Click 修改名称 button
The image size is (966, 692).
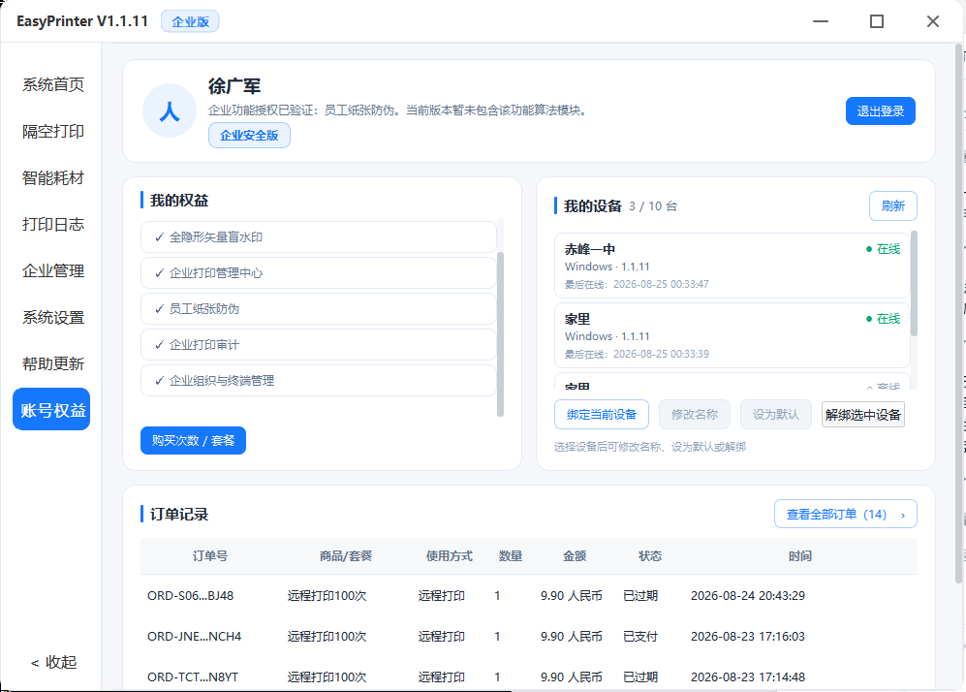pos(695,415)
